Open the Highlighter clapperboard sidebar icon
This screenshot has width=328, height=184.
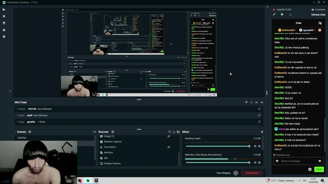(4, 30)
